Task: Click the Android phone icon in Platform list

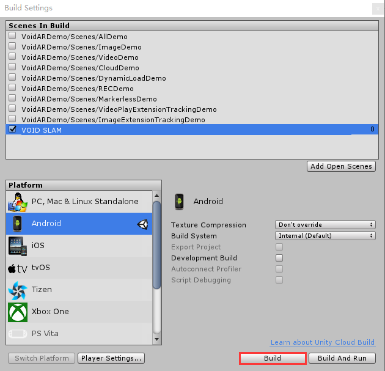Action: pos(17,224)
